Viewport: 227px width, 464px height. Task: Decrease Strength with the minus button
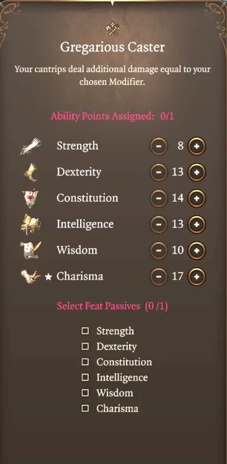(159, 146)
